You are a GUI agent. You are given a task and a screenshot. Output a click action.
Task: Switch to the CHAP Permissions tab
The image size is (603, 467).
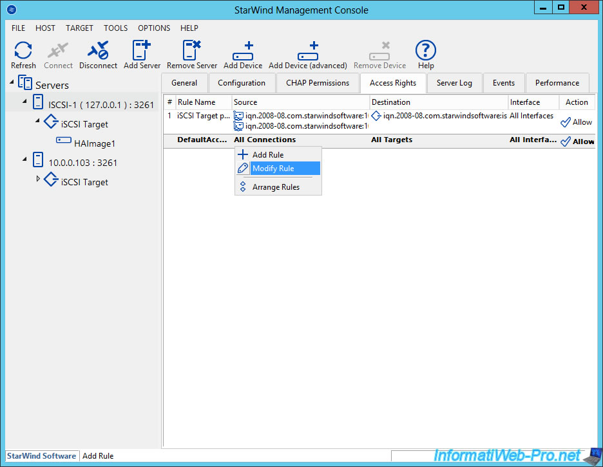[x=318, y=83]
